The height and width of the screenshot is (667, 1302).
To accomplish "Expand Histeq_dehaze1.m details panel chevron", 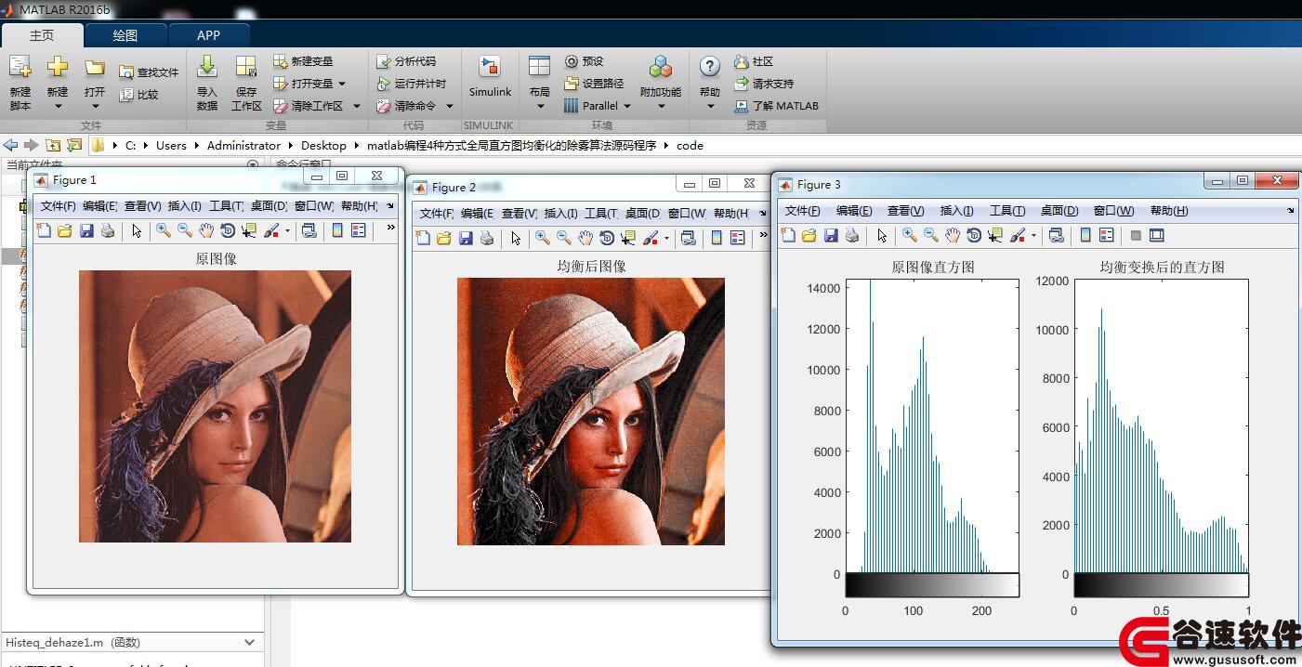I will pos(249,642).
